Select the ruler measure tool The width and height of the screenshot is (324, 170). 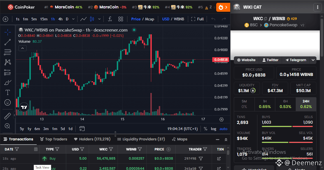click(x=8, y=116)
